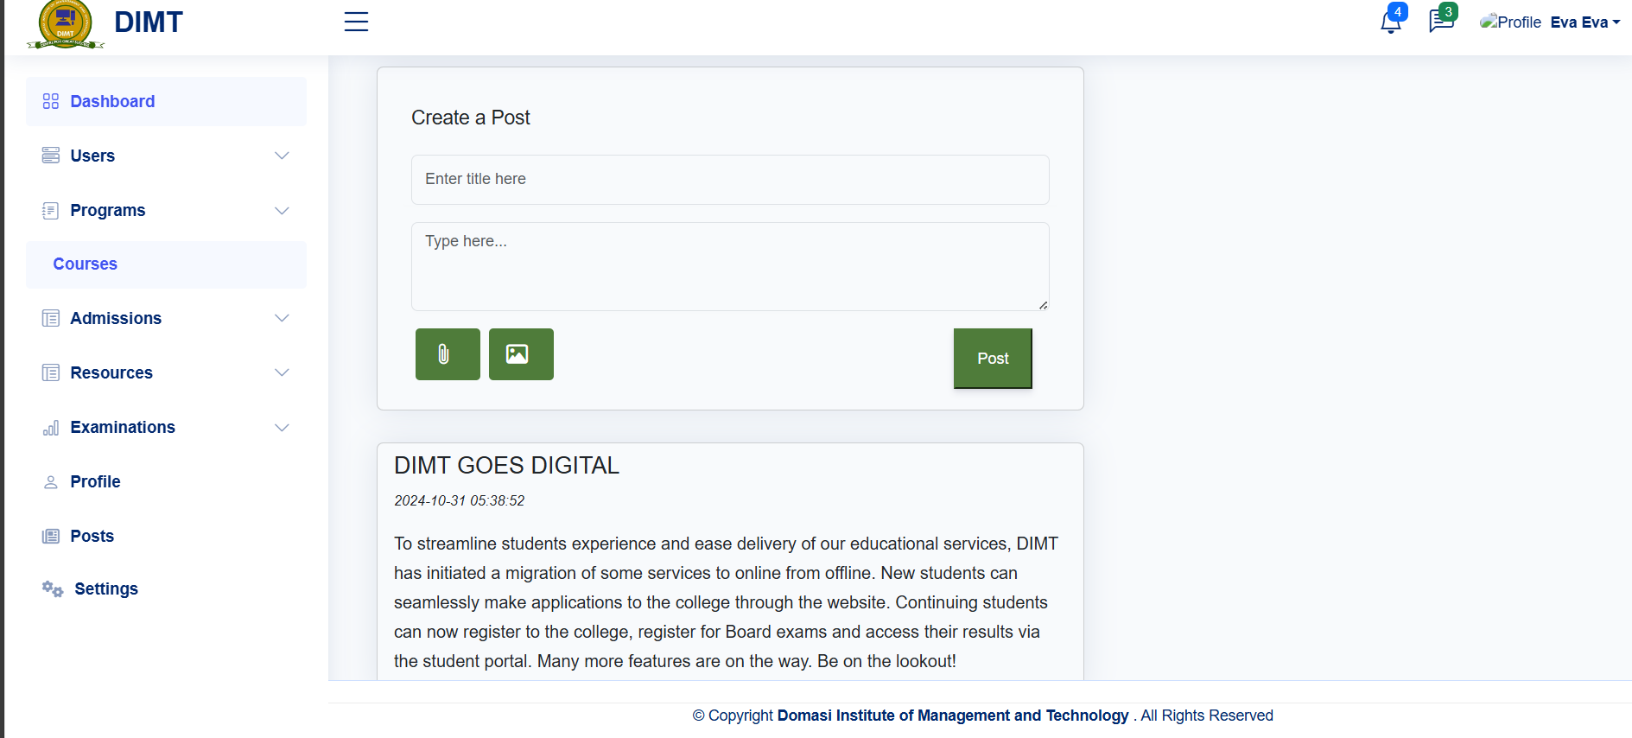This screenshot has height=738, width=1632.
Task: Click the Domasi Institute footer link
Action: pyautogui.click(x=952, y=716)
